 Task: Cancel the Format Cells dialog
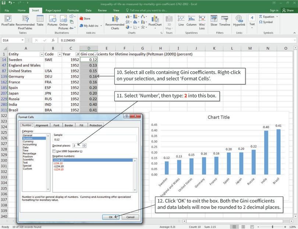tap(130, 217)
